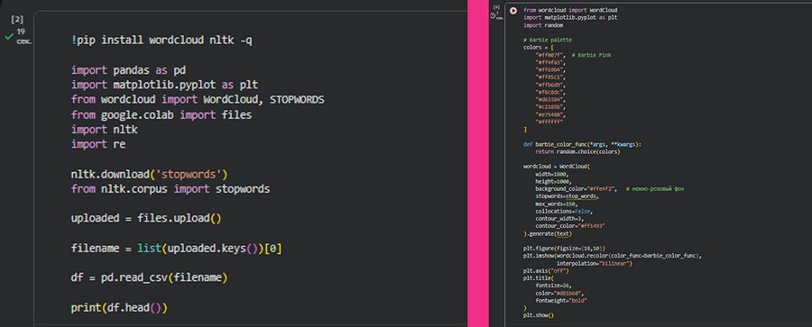Click the nltk.download('stopwords') line
Screen dimensions: 812x327
pos(149,174)
